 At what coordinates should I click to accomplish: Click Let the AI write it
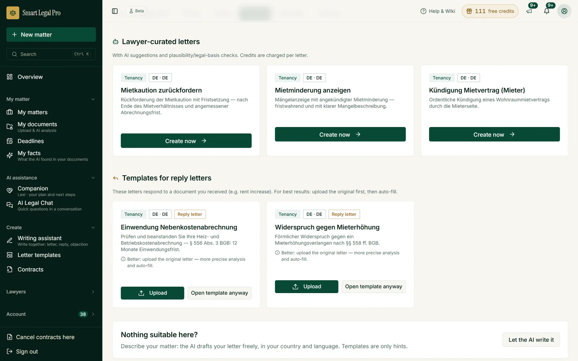[x=531, y=340]
